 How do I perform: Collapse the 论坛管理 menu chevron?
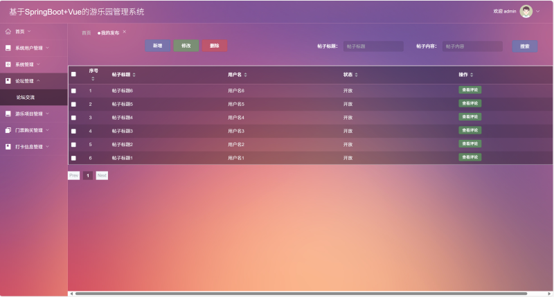click(x=38, y=81)
